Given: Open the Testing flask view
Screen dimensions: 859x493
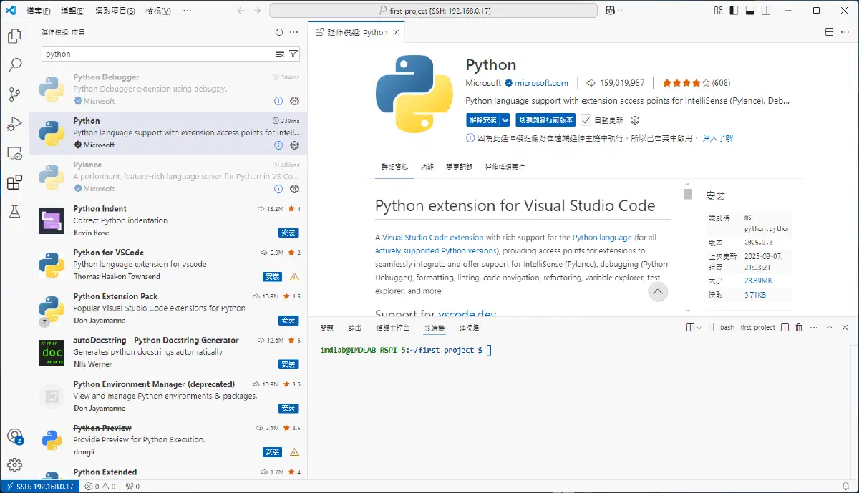Looking at the screenshot, I should click(x=14, y=212).
